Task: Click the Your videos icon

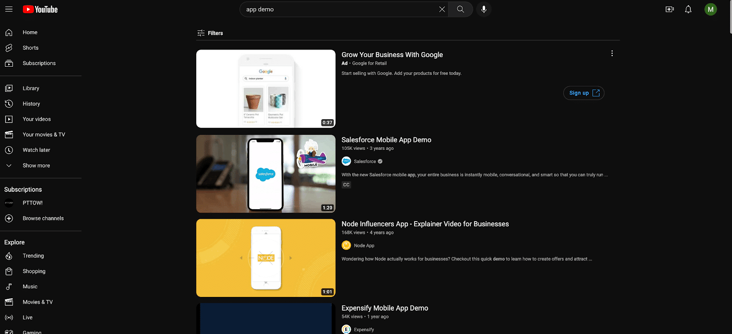Action: tap(9, 119)
